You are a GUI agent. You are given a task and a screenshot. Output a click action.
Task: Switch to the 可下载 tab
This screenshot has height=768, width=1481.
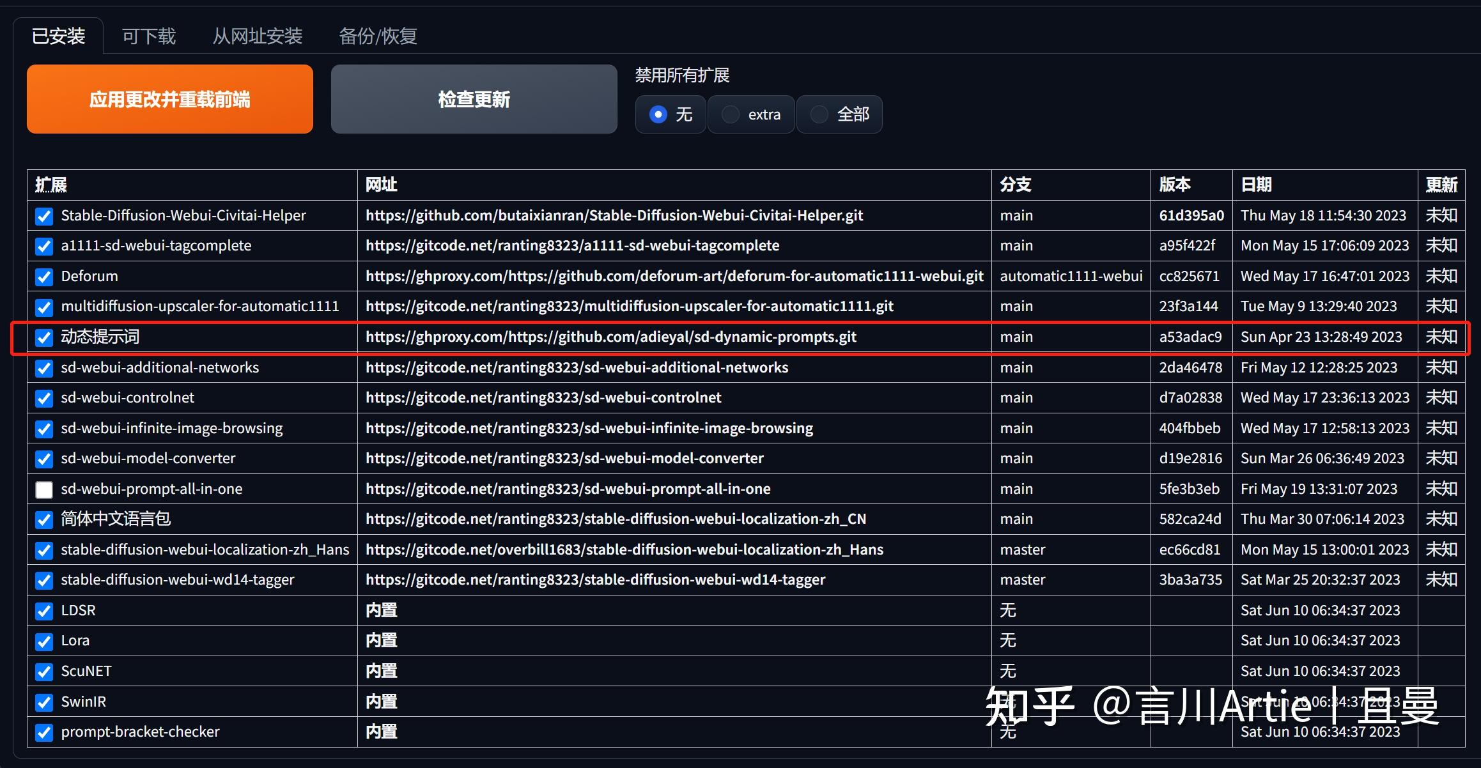pos(148,36)
